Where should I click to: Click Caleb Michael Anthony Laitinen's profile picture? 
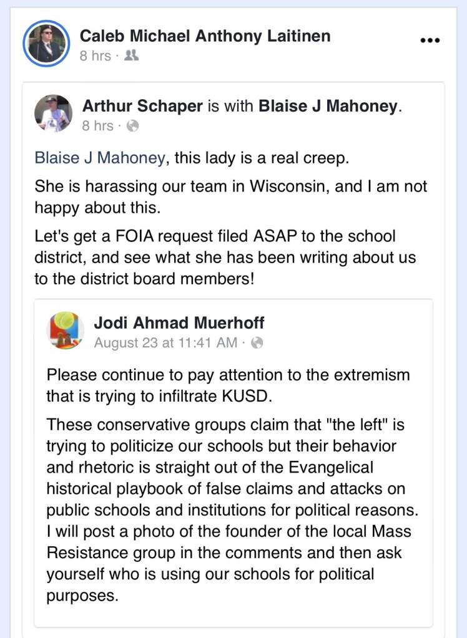tap(45, 44)
